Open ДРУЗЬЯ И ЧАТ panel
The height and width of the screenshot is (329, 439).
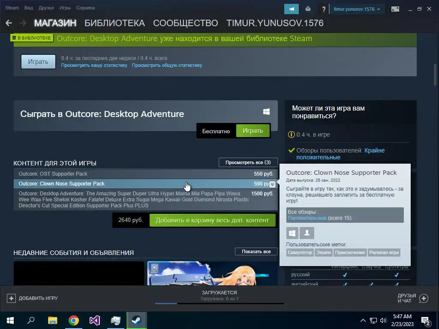(413, 298)
